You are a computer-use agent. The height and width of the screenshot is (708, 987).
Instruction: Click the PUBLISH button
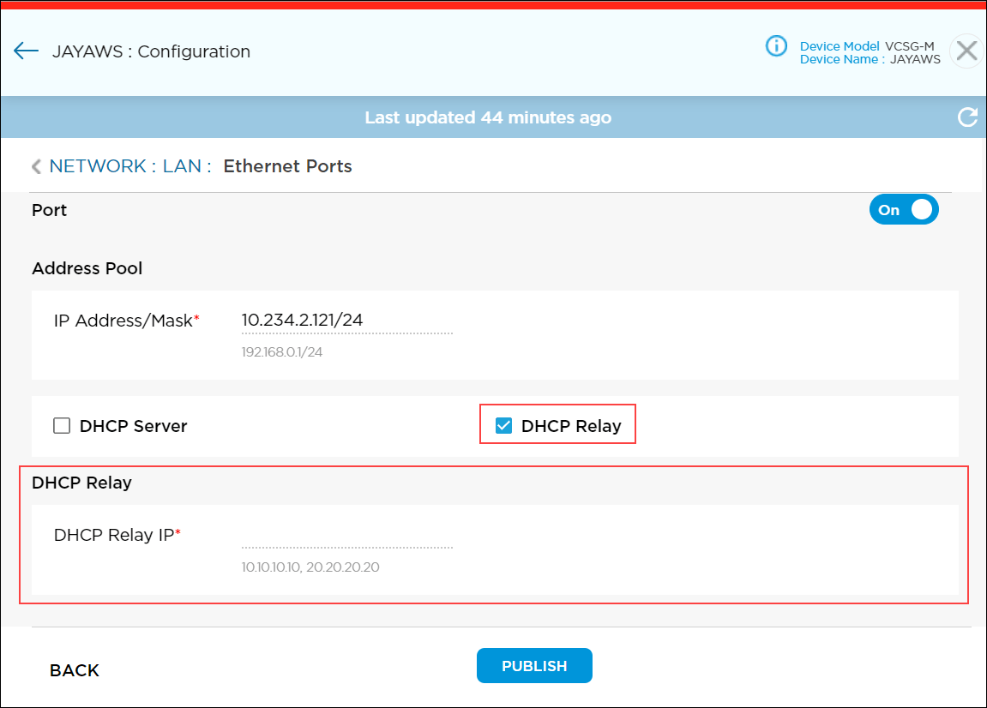[x=534, y=666]
